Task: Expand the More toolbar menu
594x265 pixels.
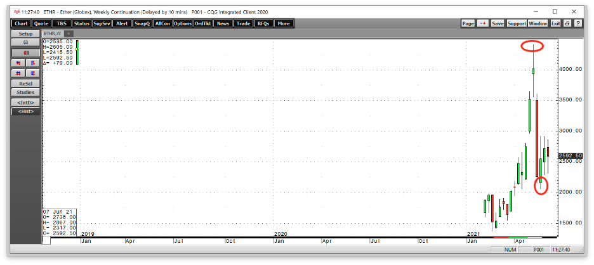Action: coord(284,23)
